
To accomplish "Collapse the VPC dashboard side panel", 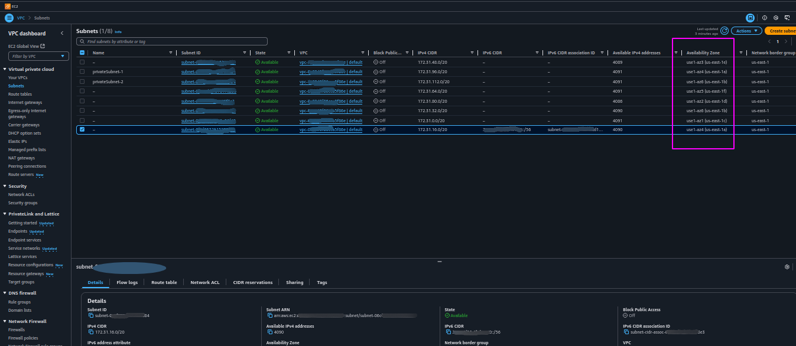I will point(62,34).
